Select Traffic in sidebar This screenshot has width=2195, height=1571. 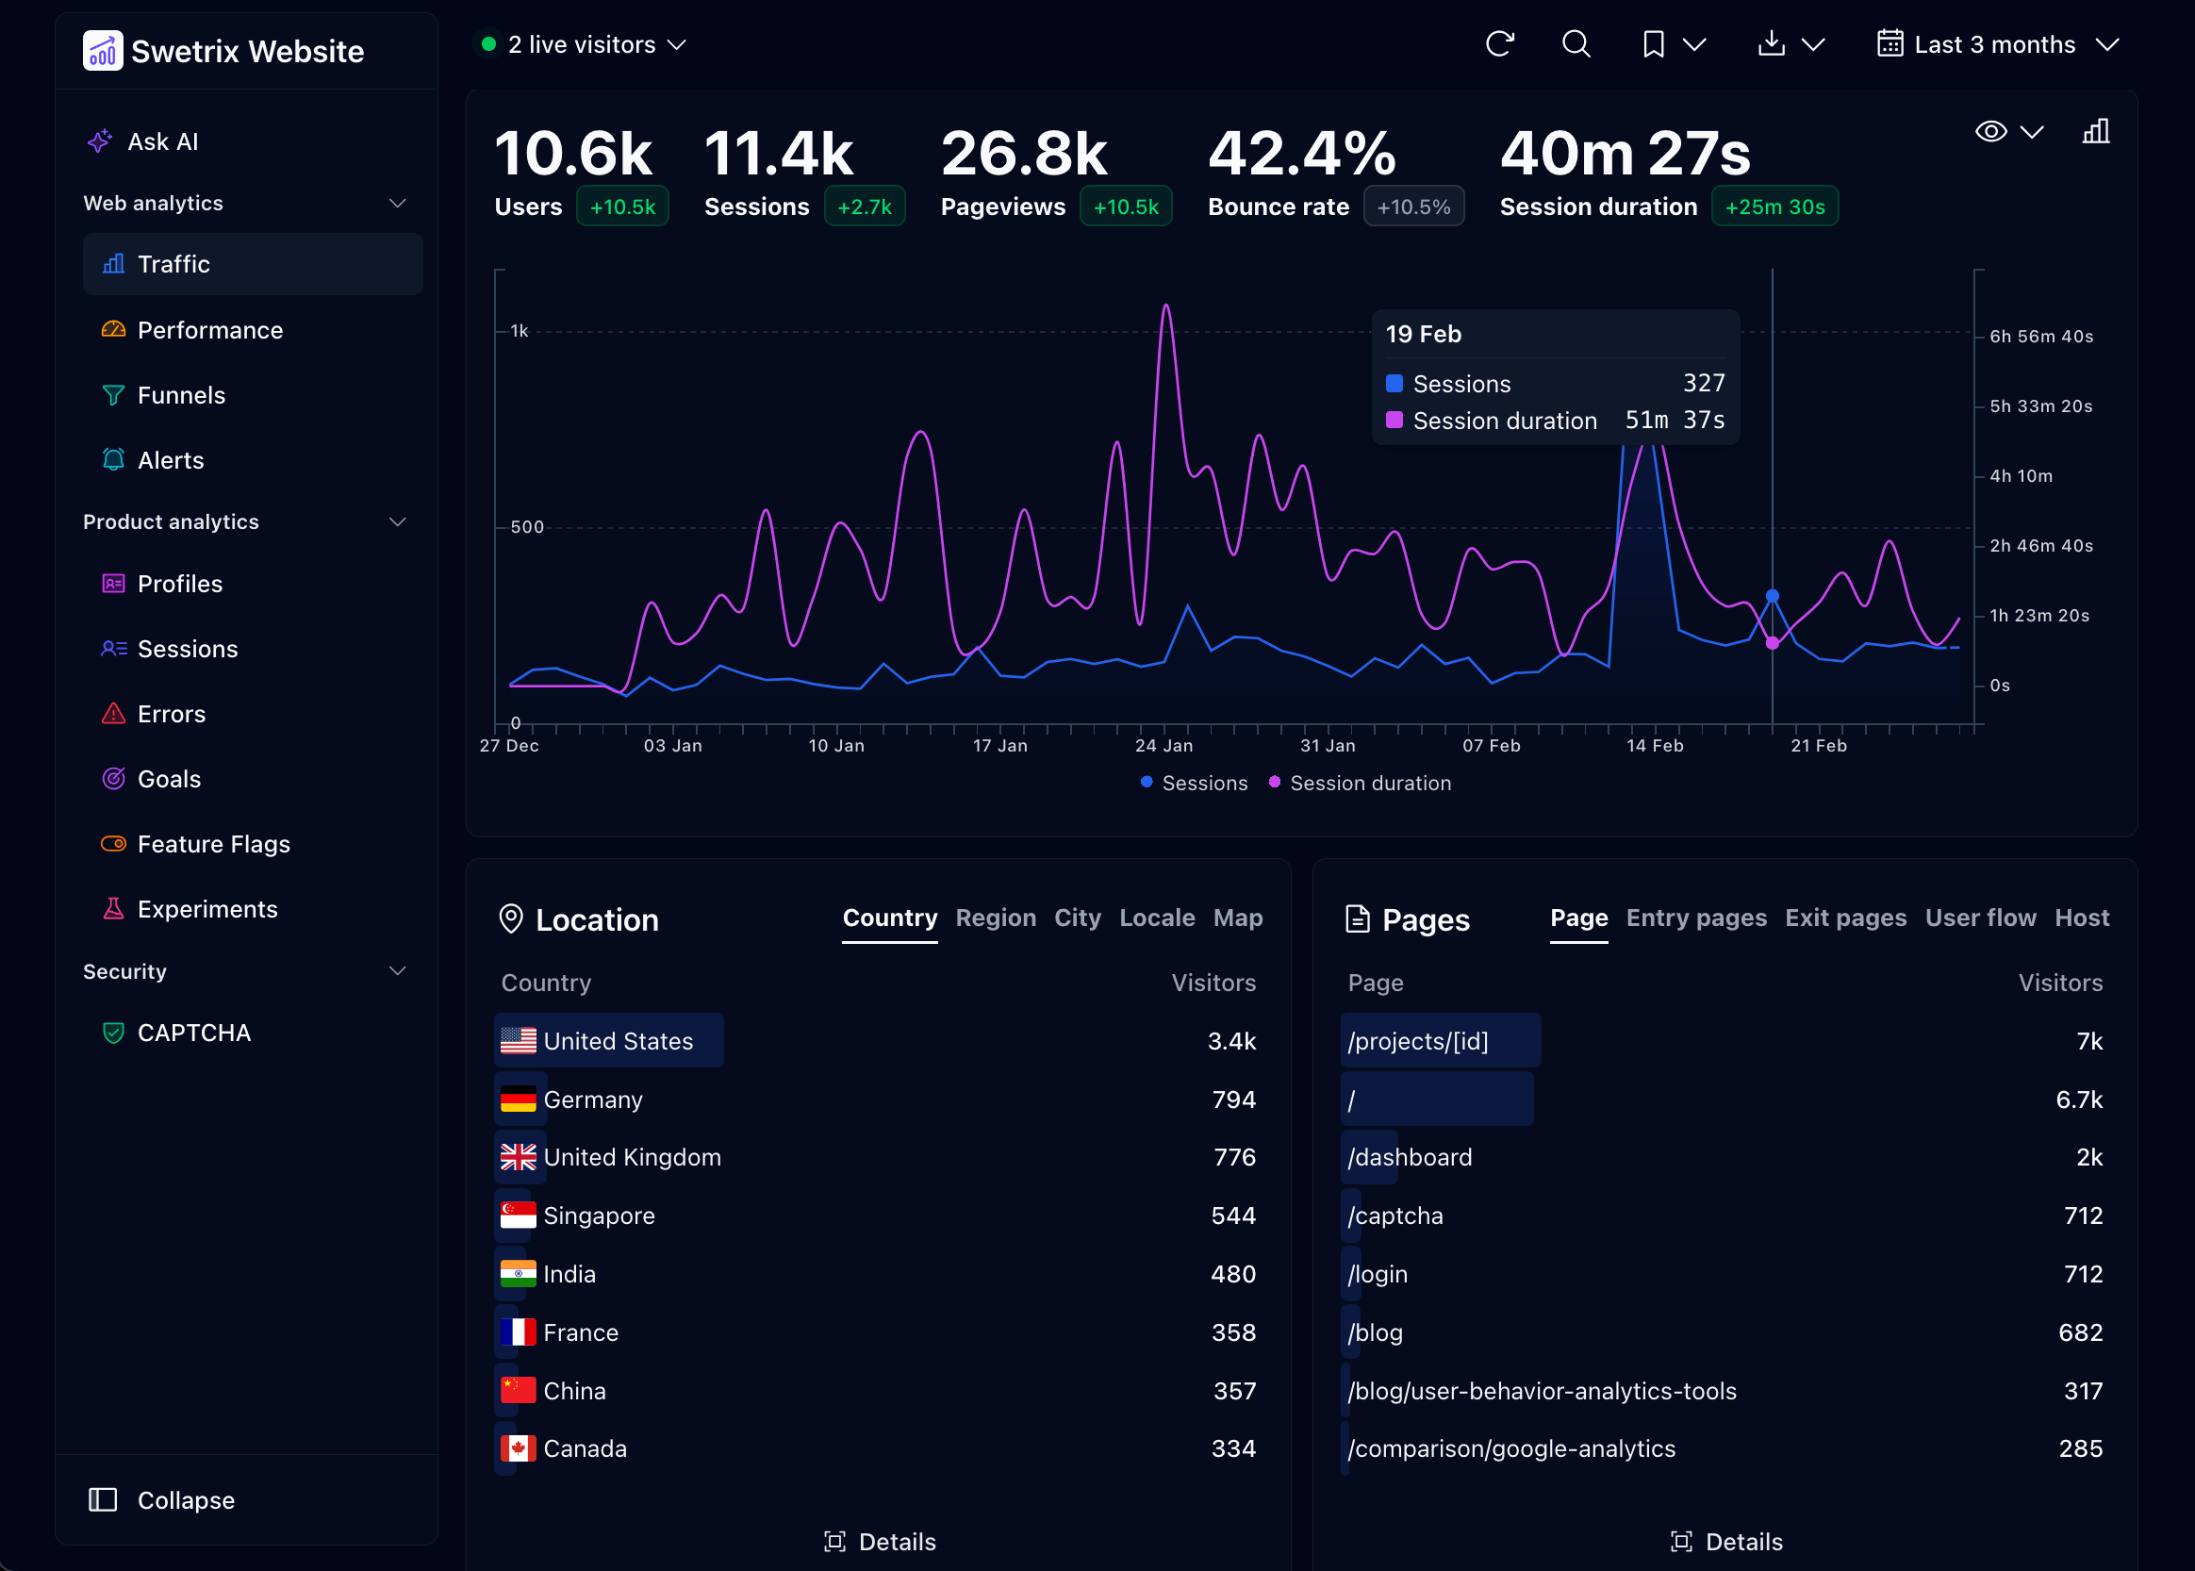pyautogui.click(x=253, y=263)
